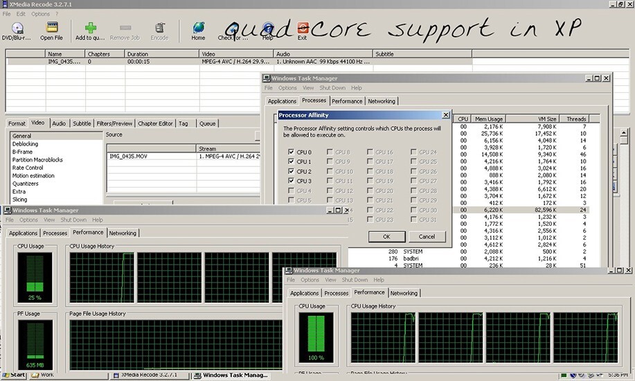635x381 pixels.
Task: Switch to the Format tab
Action: 17,123
